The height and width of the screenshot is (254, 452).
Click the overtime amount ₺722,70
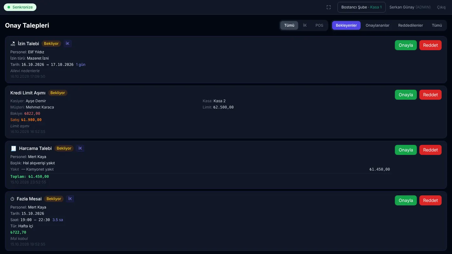(x=18, y=232)
